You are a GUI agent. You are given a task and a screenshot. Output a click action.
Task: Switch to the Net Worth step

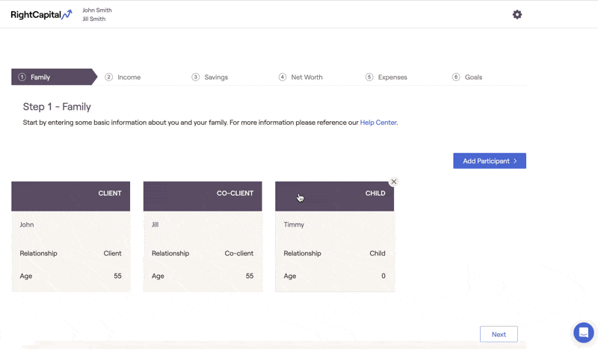[x=300, y=77]
